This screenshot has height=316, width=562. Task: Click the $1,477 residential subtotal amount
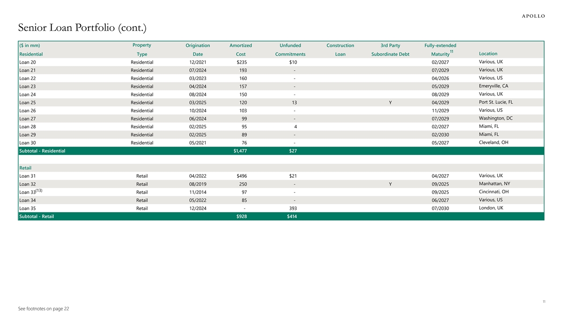tap(241, 151)
